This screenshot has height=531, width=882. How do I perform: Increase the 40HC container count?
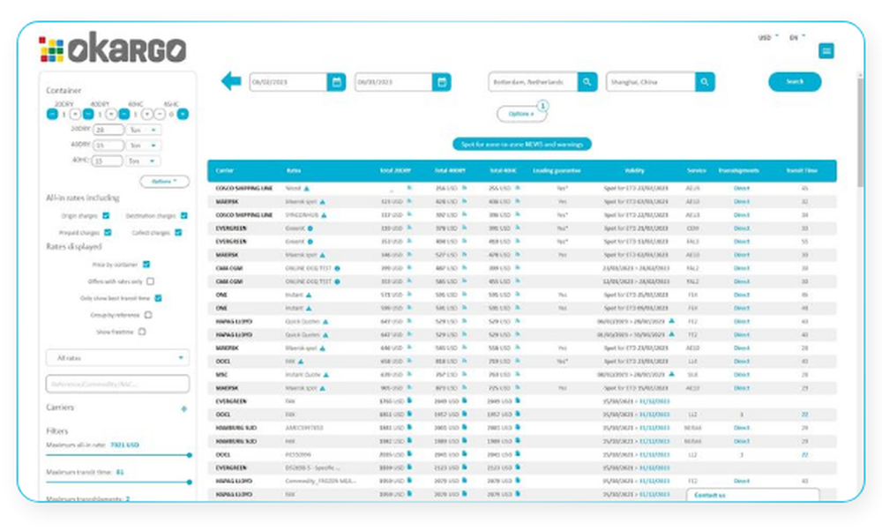146,114
